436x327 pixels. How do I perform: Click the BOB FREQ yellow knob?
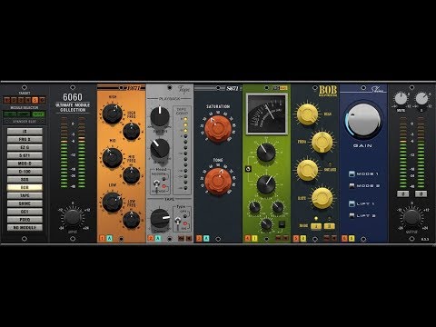coord(322,142)
